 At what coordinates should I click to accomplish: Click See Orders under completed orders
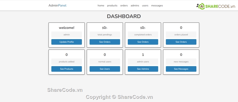point(143,42)
